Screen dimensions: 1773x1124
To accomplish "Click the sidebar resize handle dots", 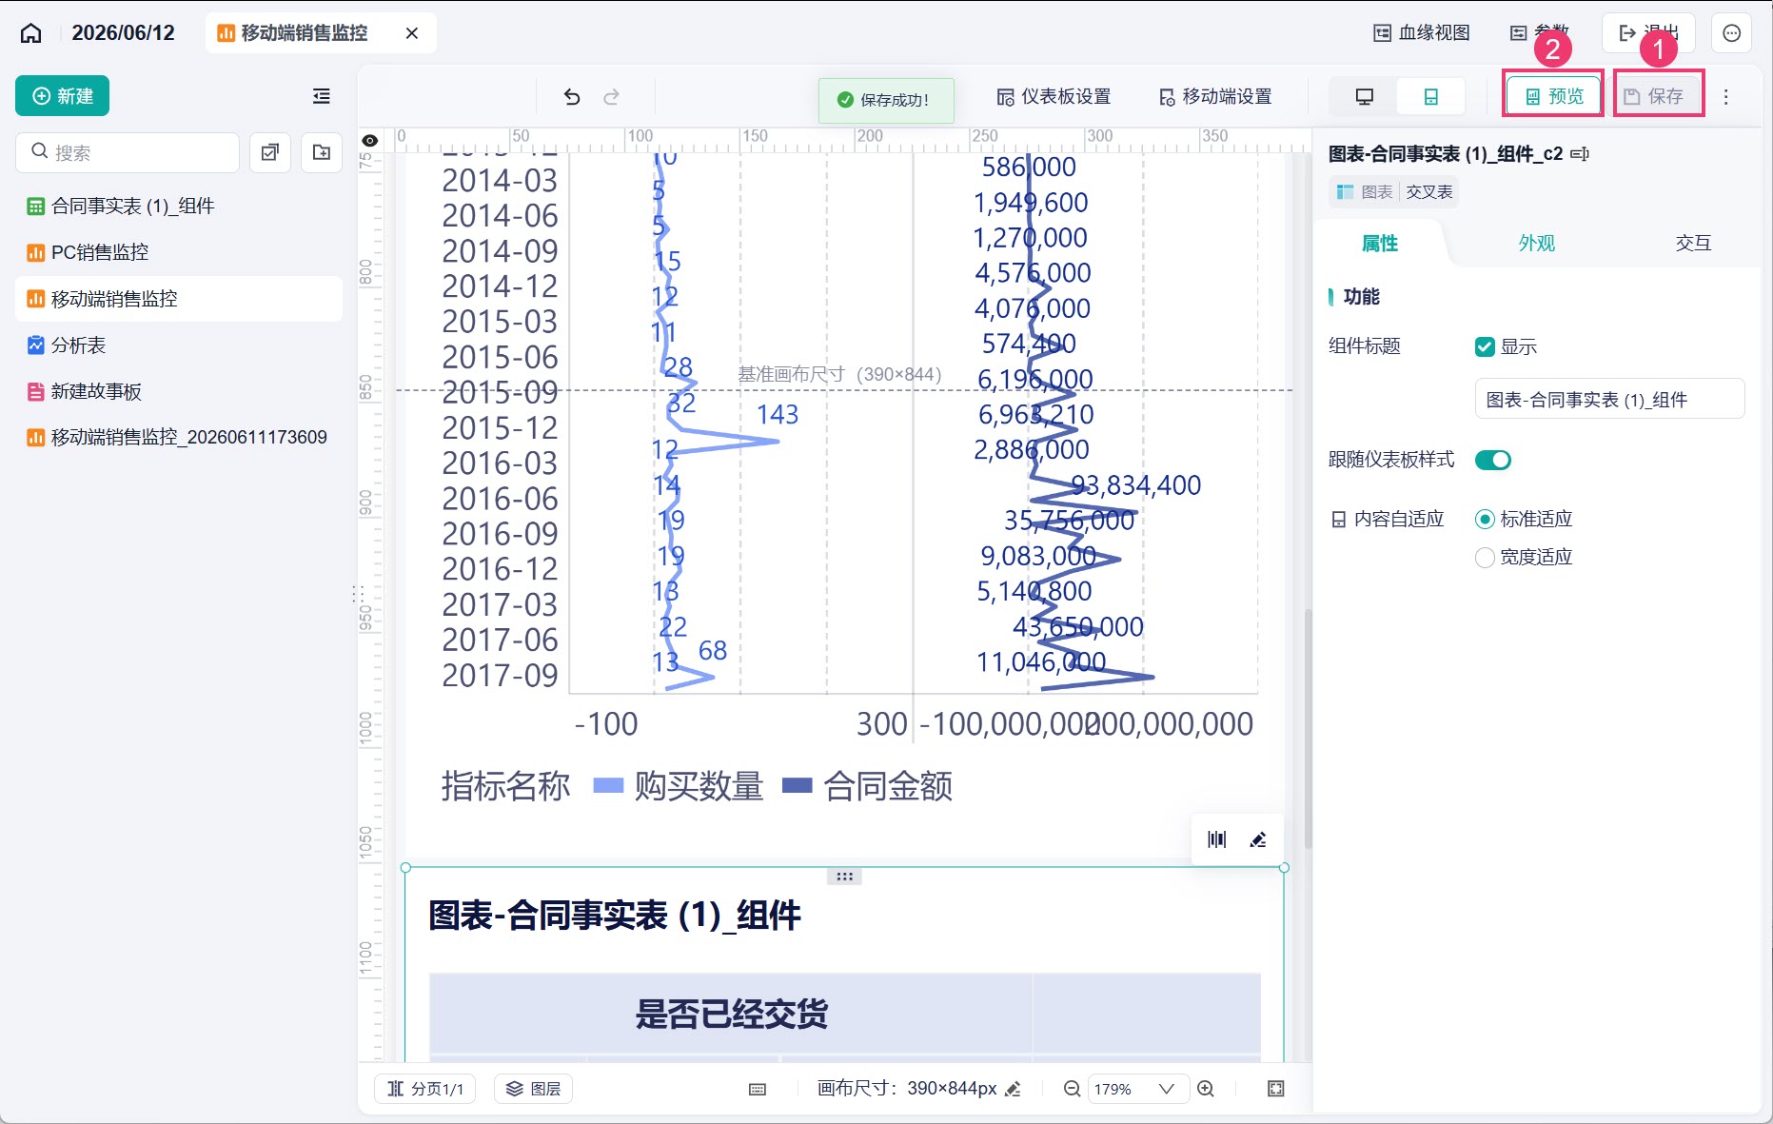I will pyautogui.click(x=358, y=595).
